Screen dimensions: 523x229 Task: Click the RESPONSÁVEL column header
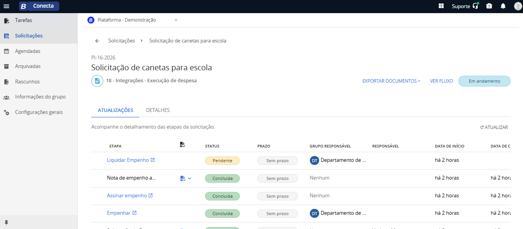coord(386,146)
